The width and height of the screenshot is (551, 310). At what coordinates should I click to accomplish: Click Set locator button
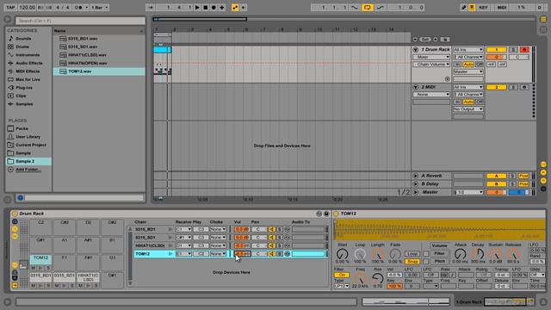point(425,40)
